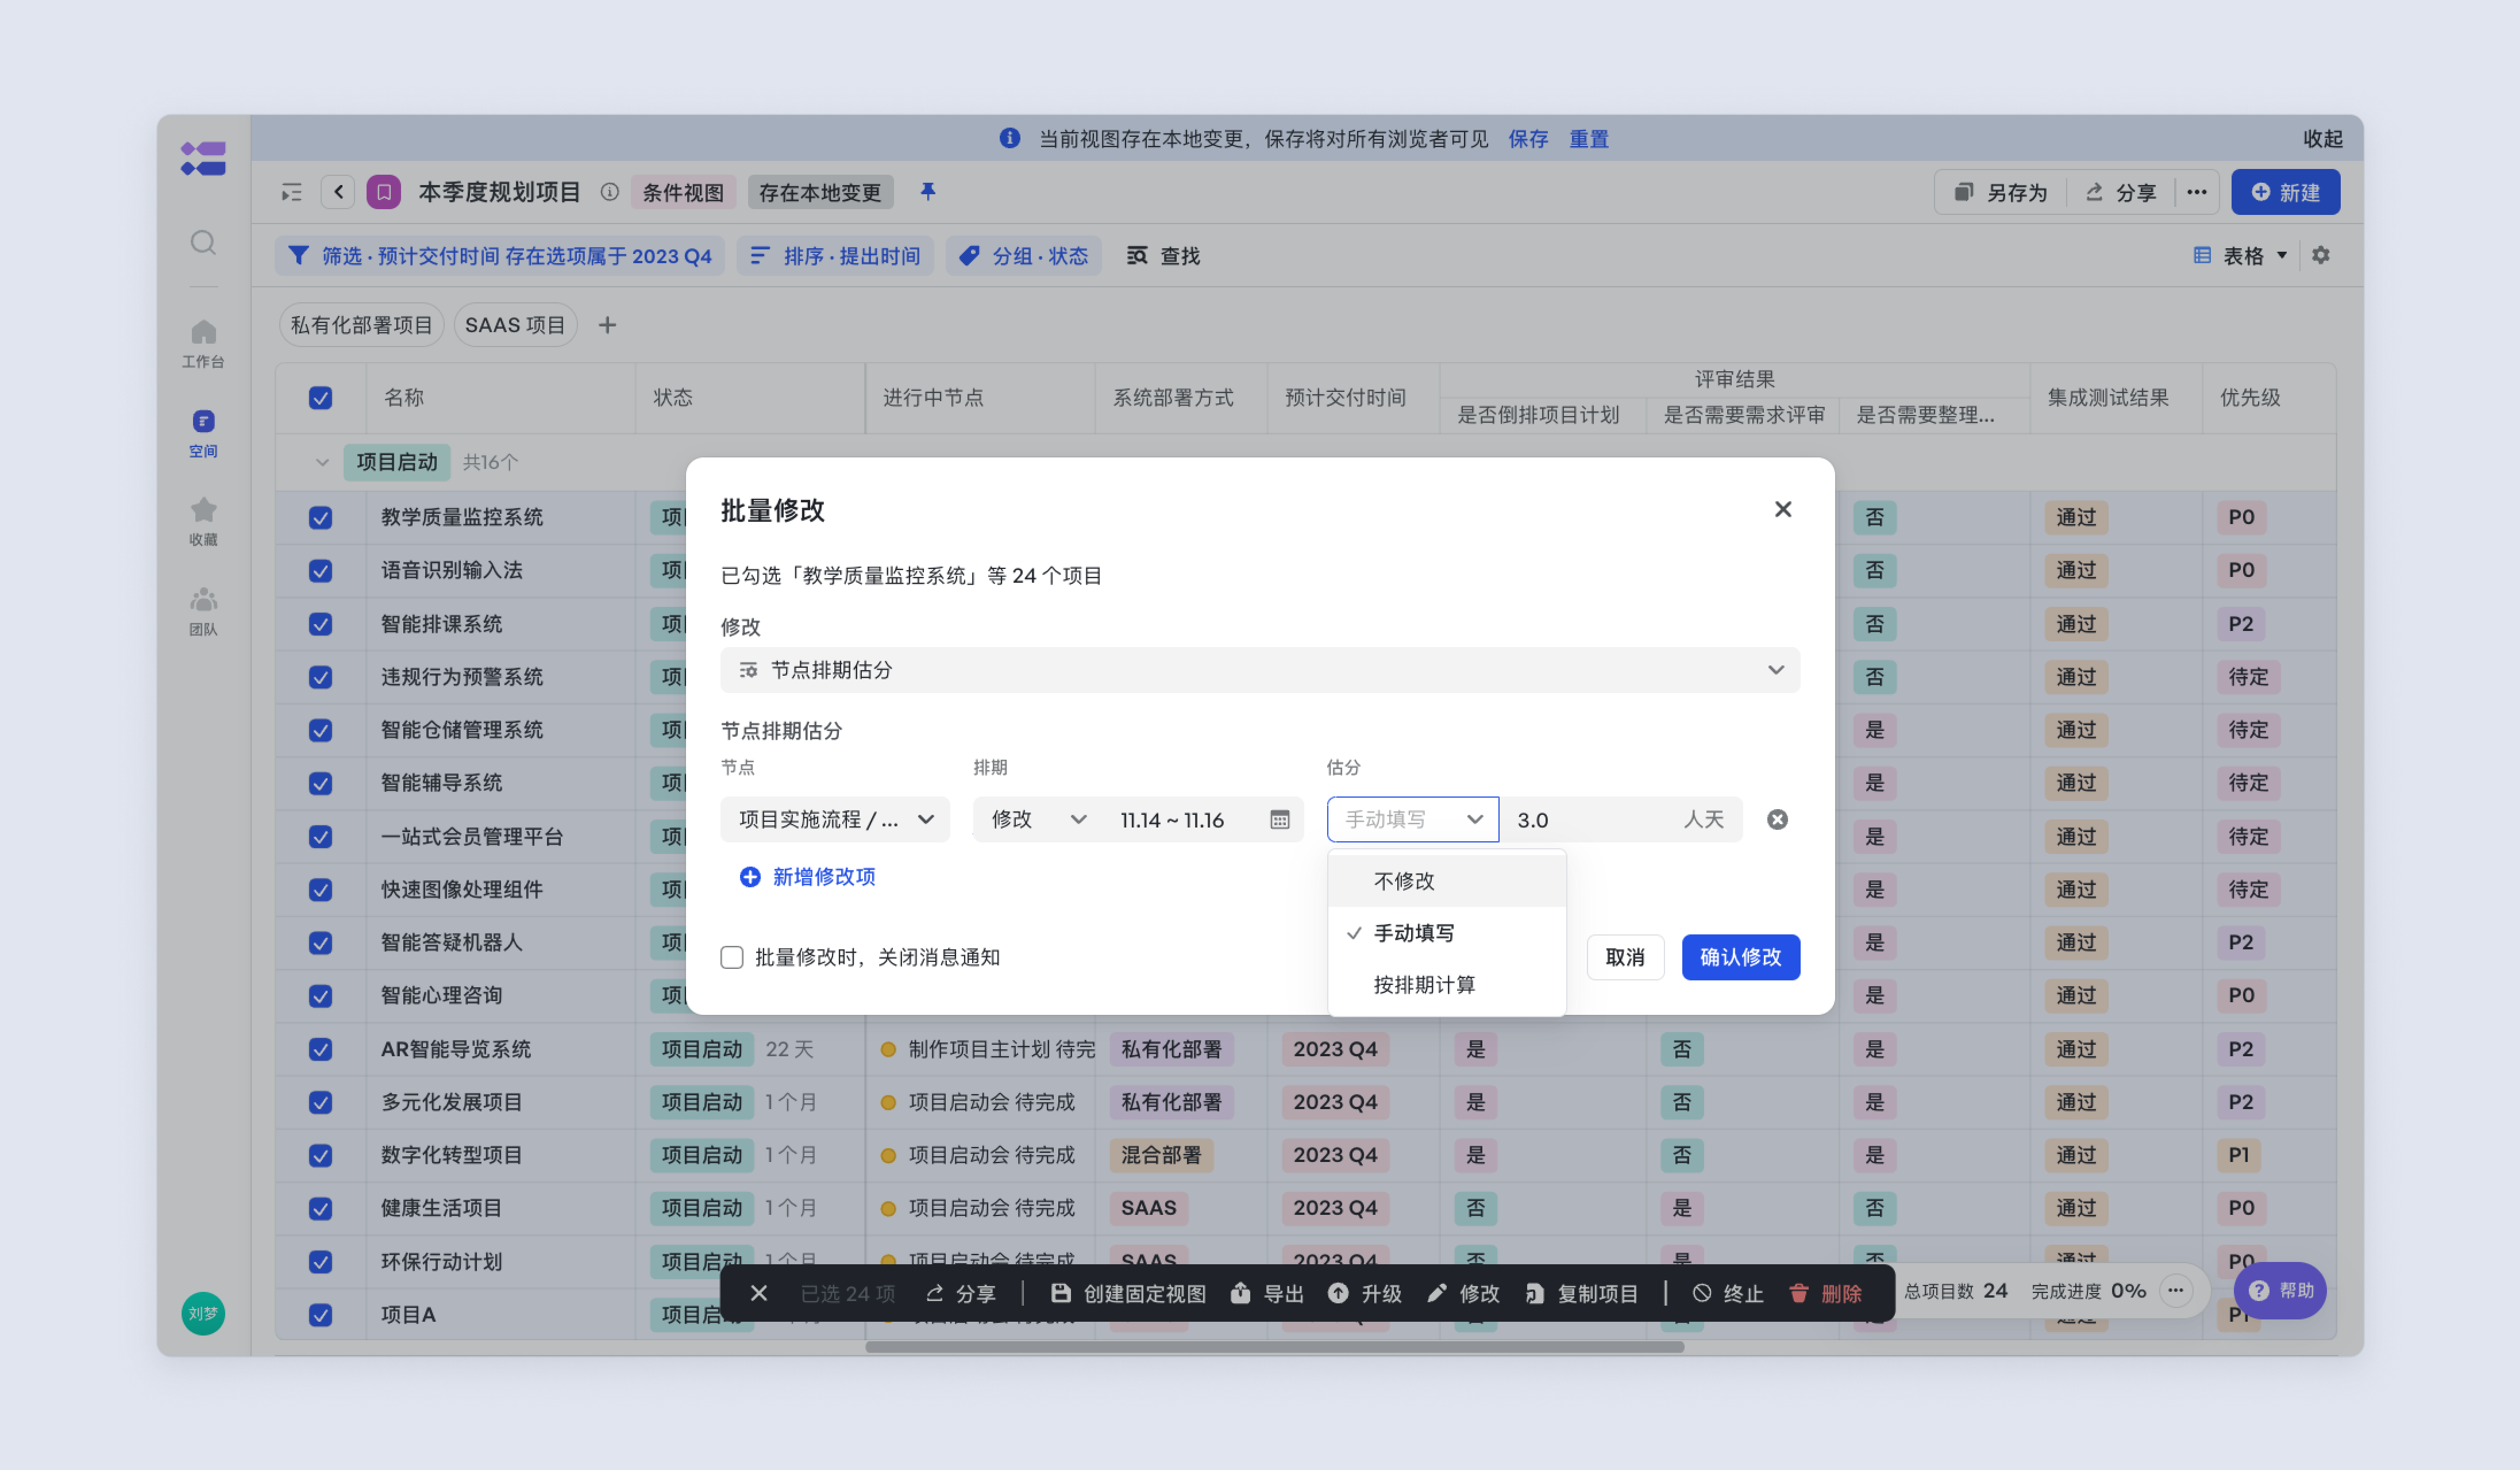Screen dimensions: 2520x1470
Task: Open the 排序 · 提出时间 sorting control
Action: tap(835, 256)
